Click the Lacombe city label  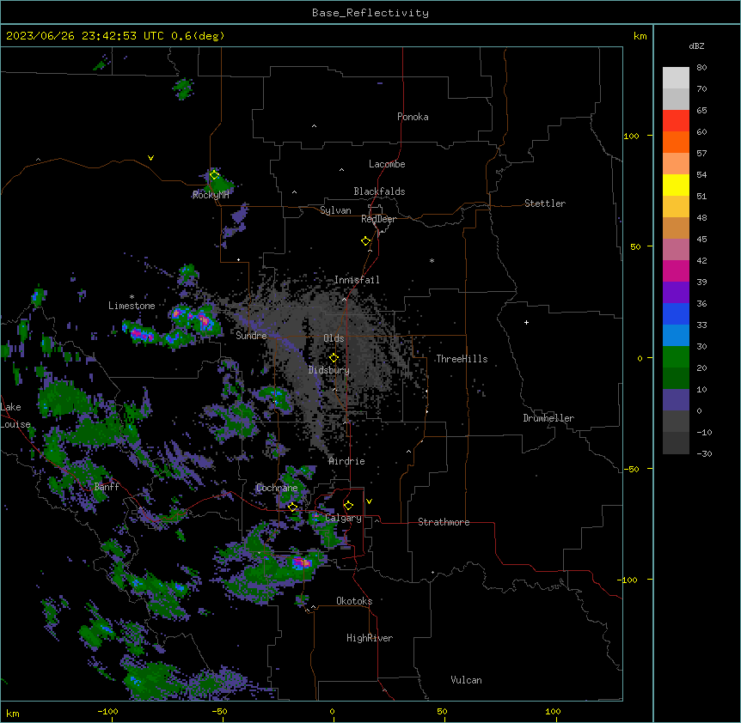[387, 164]
